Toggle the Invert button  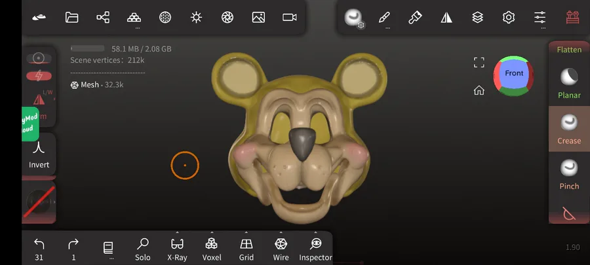pos(39,155)
